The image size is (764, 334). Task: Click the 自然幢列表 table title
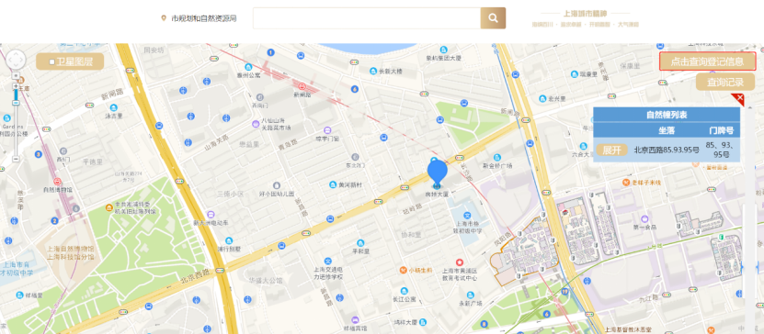click(x=666, y=116)
